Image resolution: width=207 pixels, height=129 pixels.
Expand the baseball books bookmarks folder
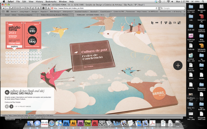(x=82, y=12)
